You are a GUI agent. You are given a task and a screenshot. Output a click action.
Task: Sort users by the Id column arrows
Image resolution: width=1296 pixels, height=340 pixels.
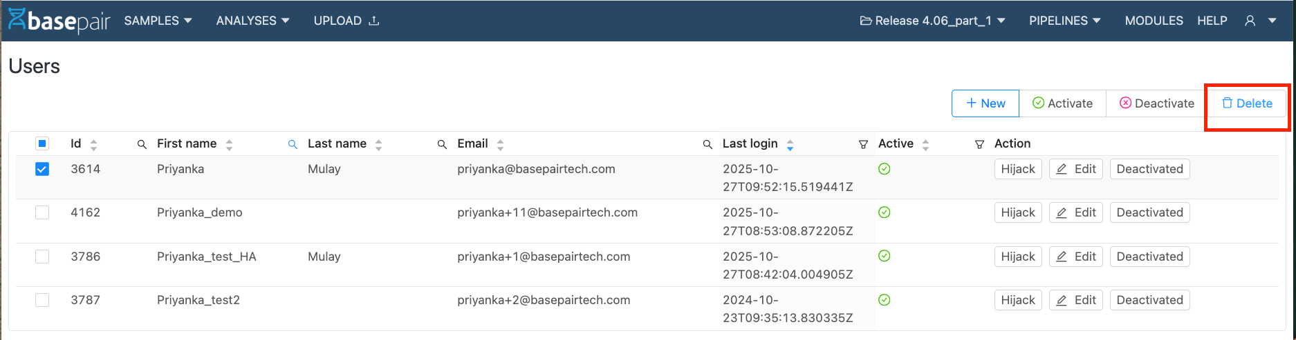[x=94, y=144]
